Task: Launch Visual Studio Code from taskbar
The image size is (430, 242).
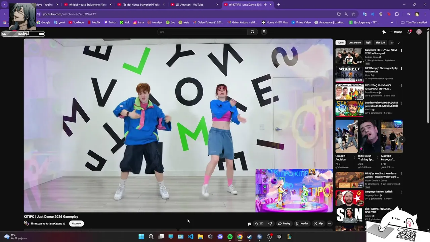Action: point(190,237)
